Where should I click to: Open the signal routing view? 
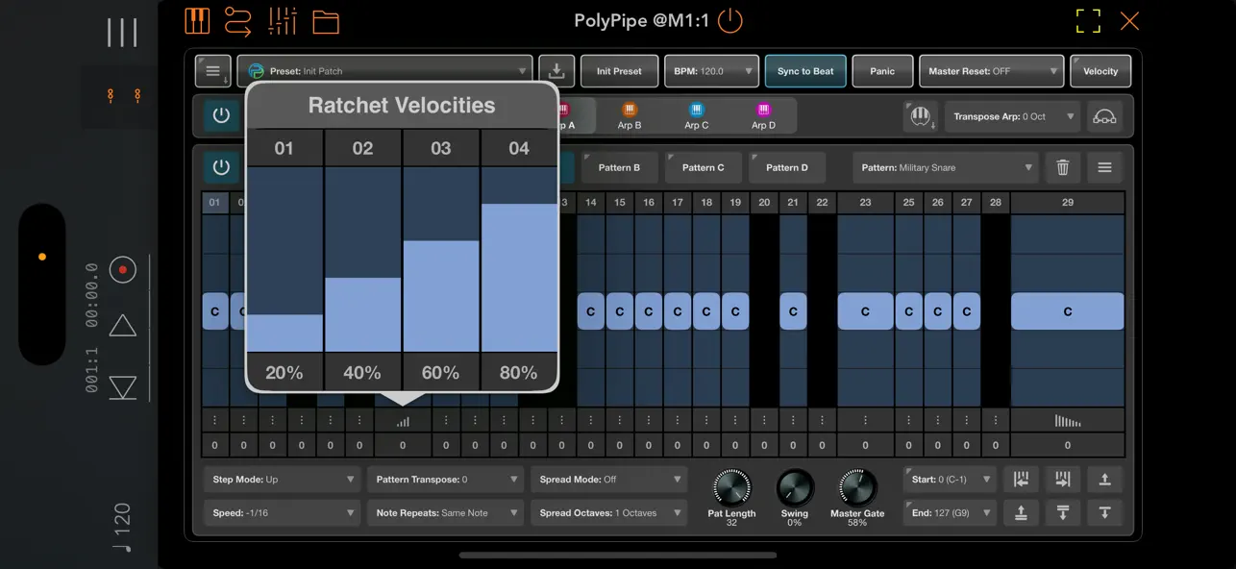pos(238,20)
